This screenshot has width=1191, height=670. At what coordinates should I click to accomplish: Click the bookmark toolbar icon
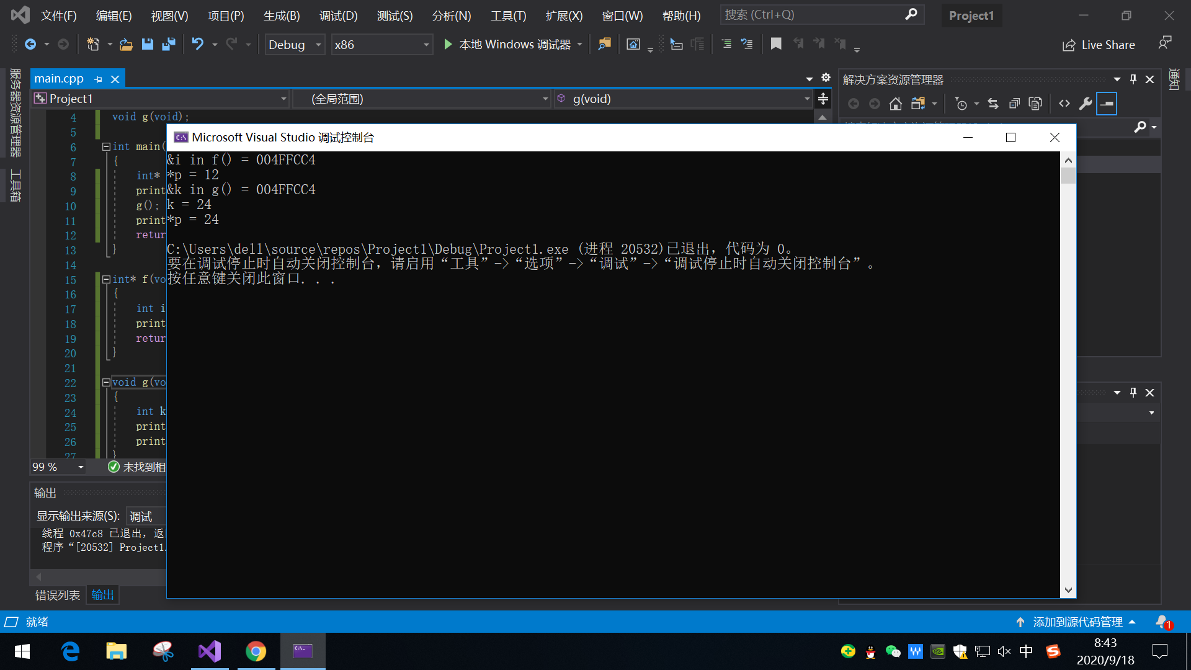pyautogui.click(x=776, y=44)
